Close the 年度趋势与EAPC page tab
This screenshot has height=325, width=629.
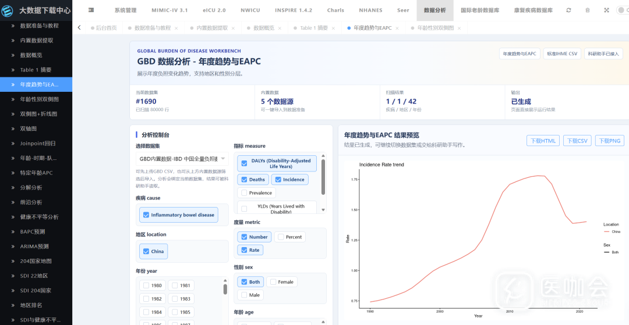(397, 28)
